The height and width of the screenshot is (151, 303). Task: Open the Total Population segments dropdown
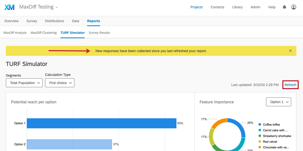24,83
